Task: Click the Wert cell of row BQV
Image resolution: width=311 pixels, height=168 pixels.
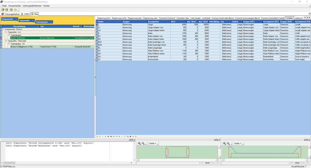Action: 179,42
